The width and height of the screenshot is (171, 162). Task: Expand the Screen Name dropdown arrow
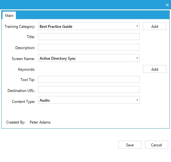coord(137,58)
